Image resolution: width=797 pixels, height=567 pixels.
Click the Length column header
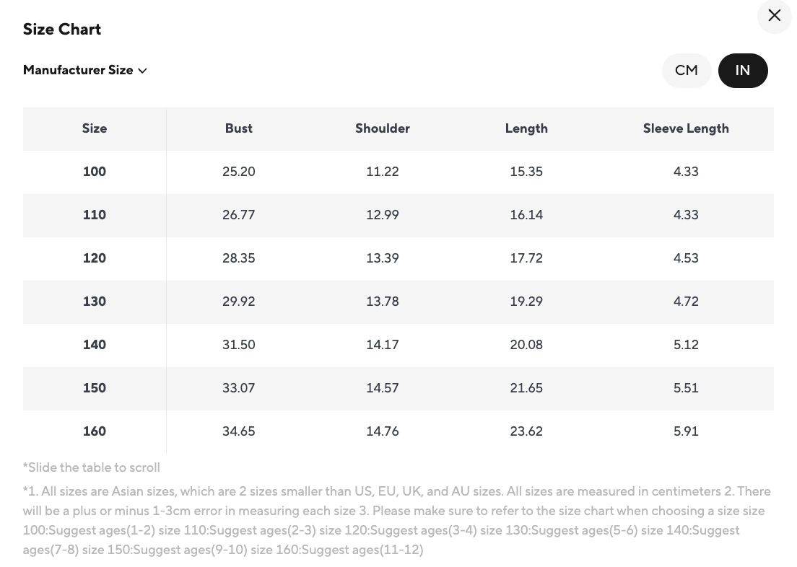tap(526, 128)
